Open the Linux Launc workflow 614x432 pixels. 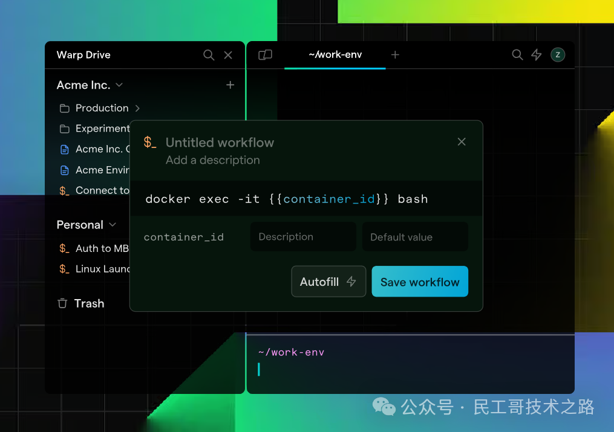click(x=103, y=269)
